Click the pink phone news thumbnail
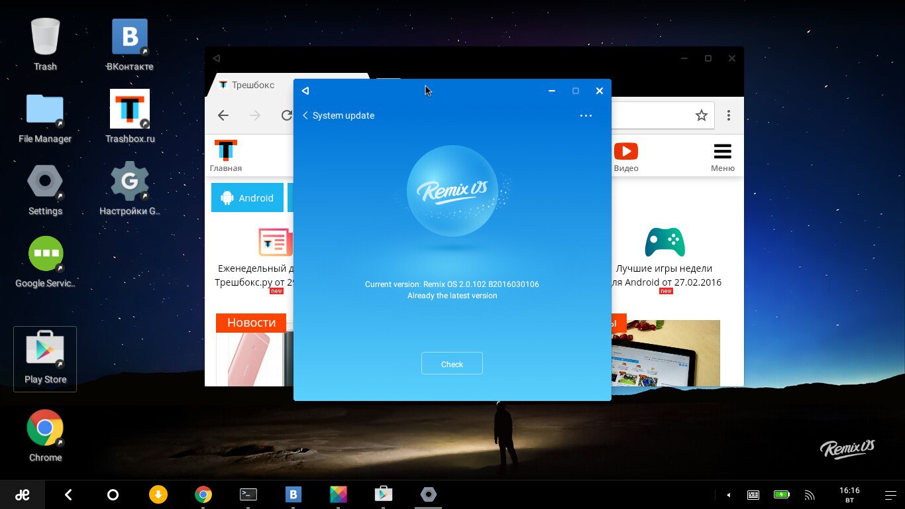Viewport: 905px width, 509px height. (x=255, y=359)
